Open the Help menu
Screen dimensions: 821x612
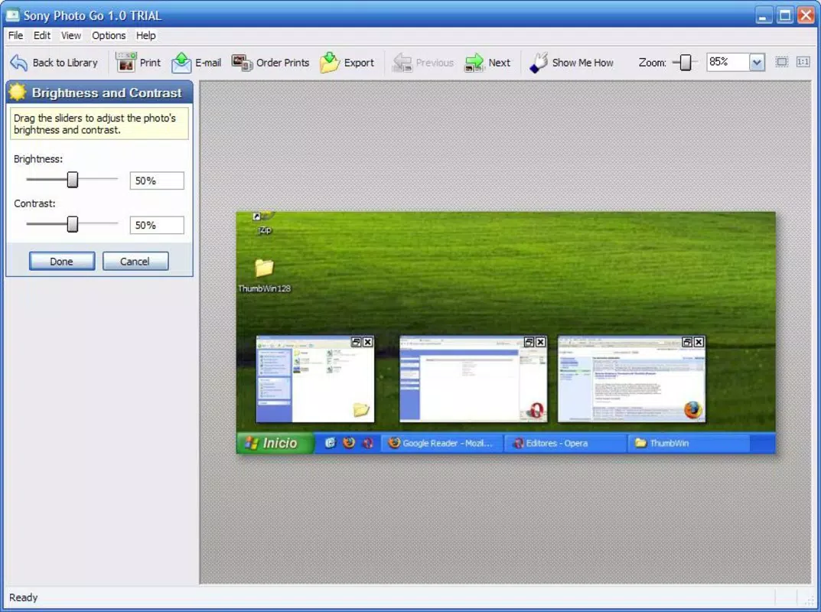(x=146, y=36)
